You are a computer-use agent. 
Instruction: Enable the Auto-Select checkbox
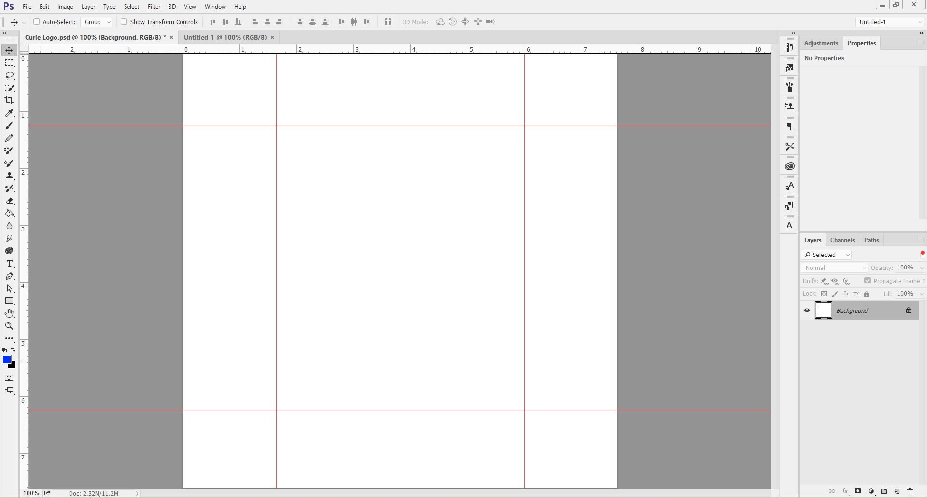coord(36,22)
